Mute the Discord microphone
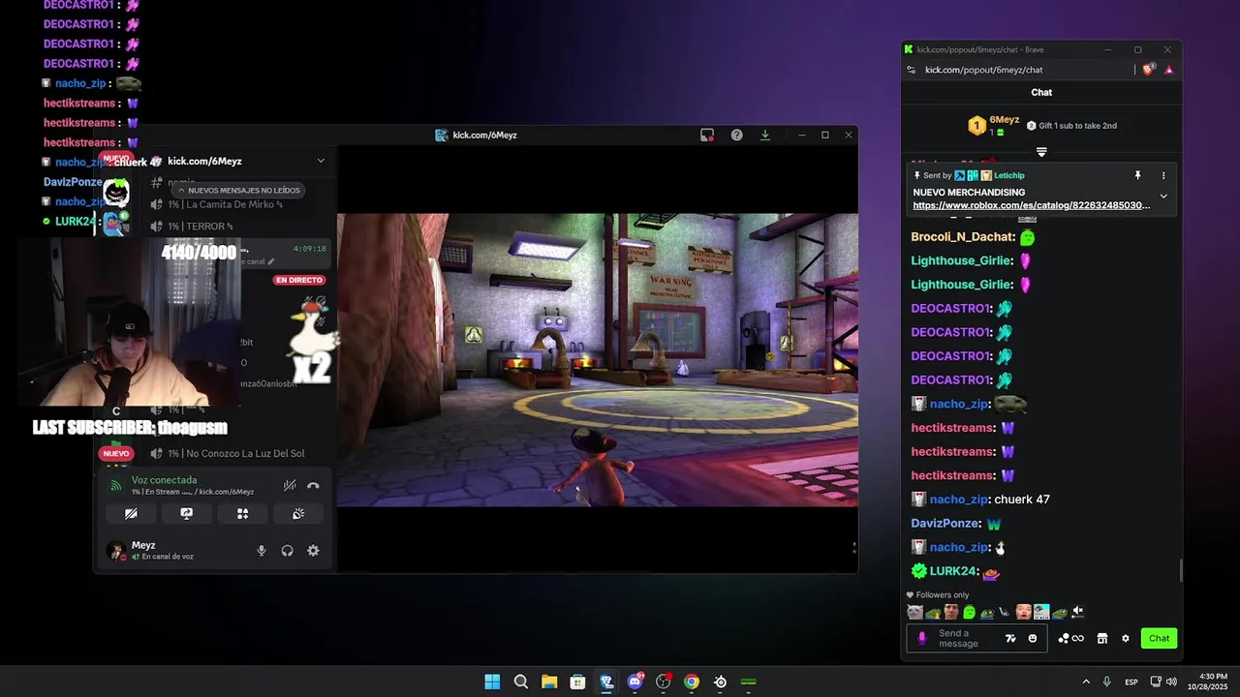The height and width of the screenshot is (697, 1240). click(x=261, y=550)
